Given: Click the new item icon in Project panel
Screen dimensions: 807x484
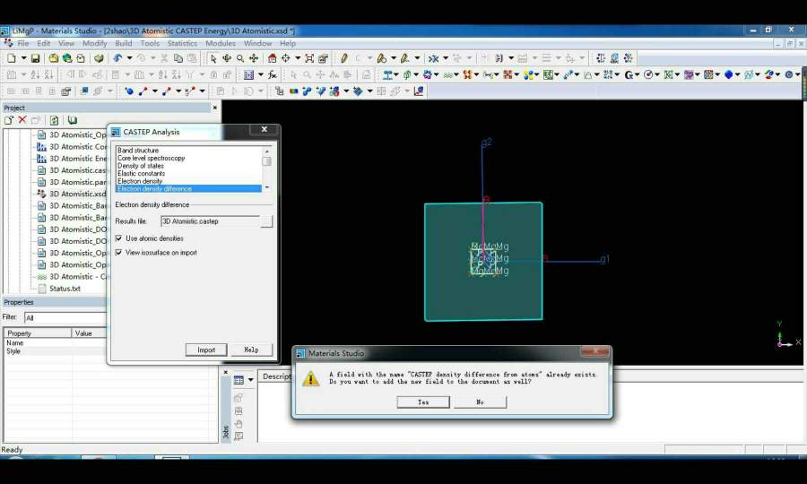Looking at the screenshot, I should (x=9, y=120).
